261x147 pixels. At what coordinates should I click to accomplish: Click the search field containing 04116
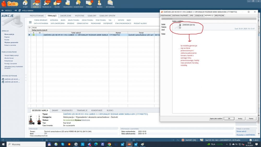pos(95,28)
